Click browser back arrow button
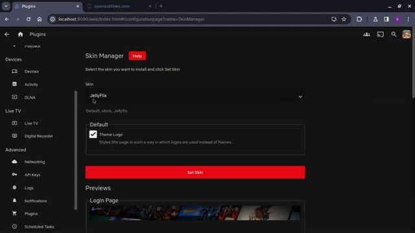Screen dimensions: 415x233 [x=7, y=19]
